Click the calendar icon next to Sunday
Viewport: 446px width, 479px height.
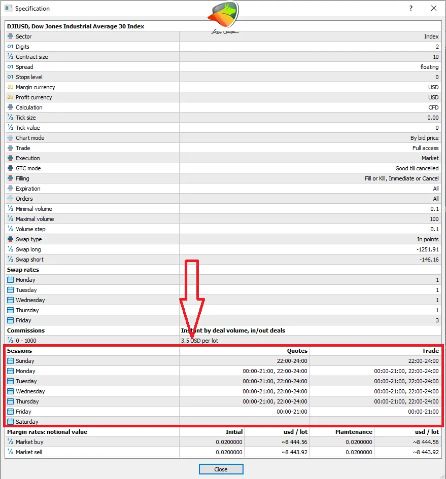click(11, 361)
